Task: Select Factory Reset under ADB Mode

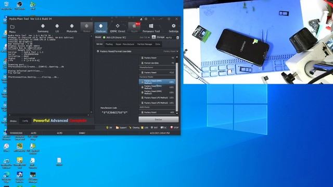Action: coord(157,112)
